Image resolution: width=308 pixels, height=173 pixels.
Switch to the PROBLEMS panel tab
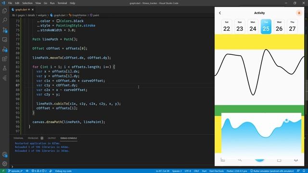click(x=33, y=138)
